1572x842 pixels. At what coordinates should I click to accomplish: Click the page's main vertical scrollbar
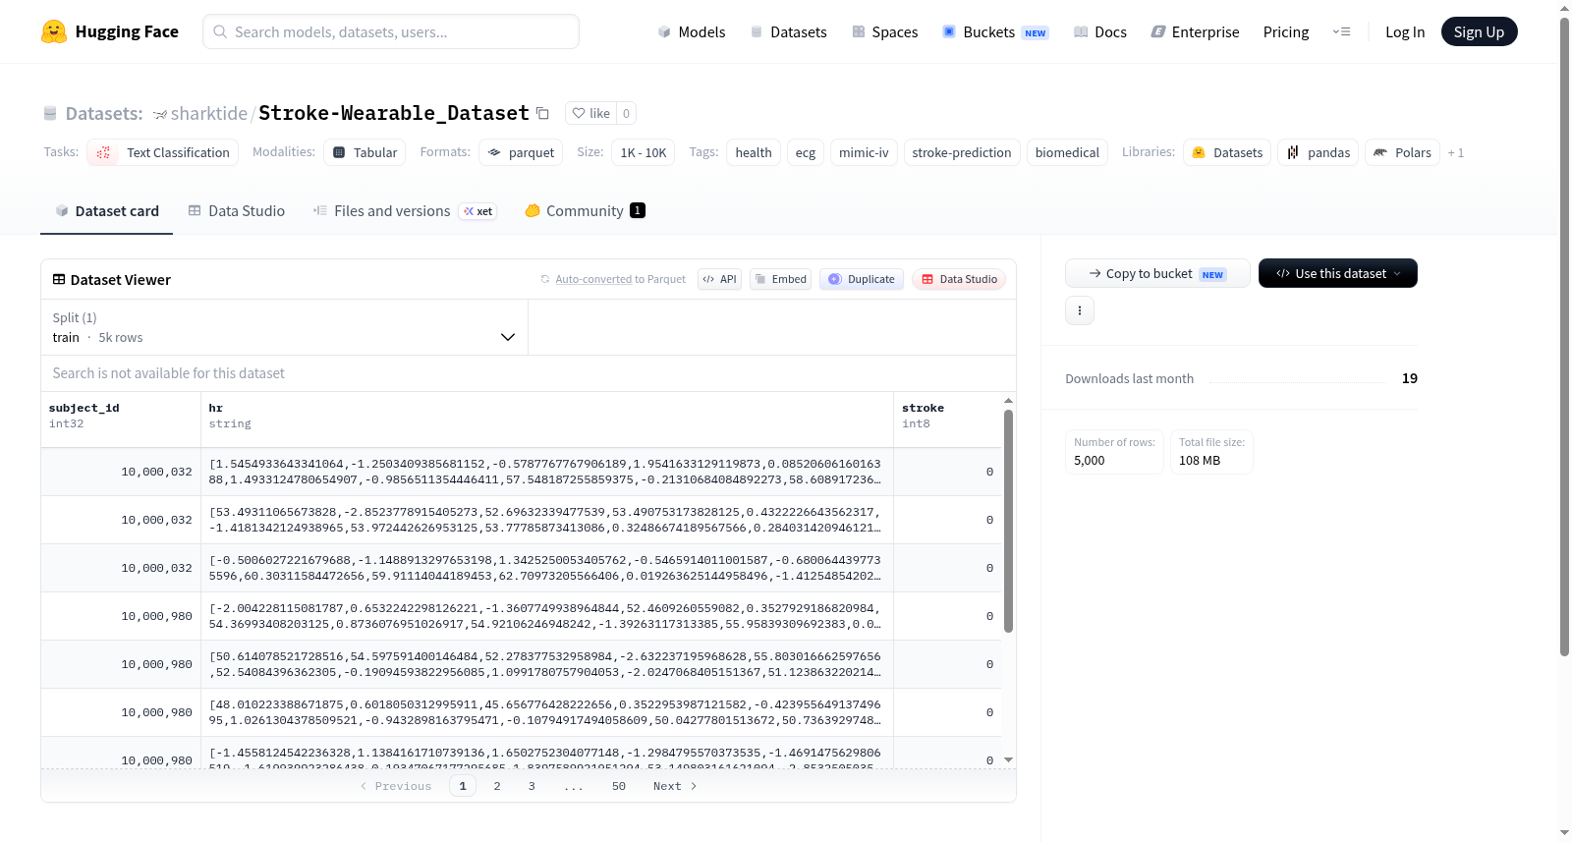click(1564, 337)
